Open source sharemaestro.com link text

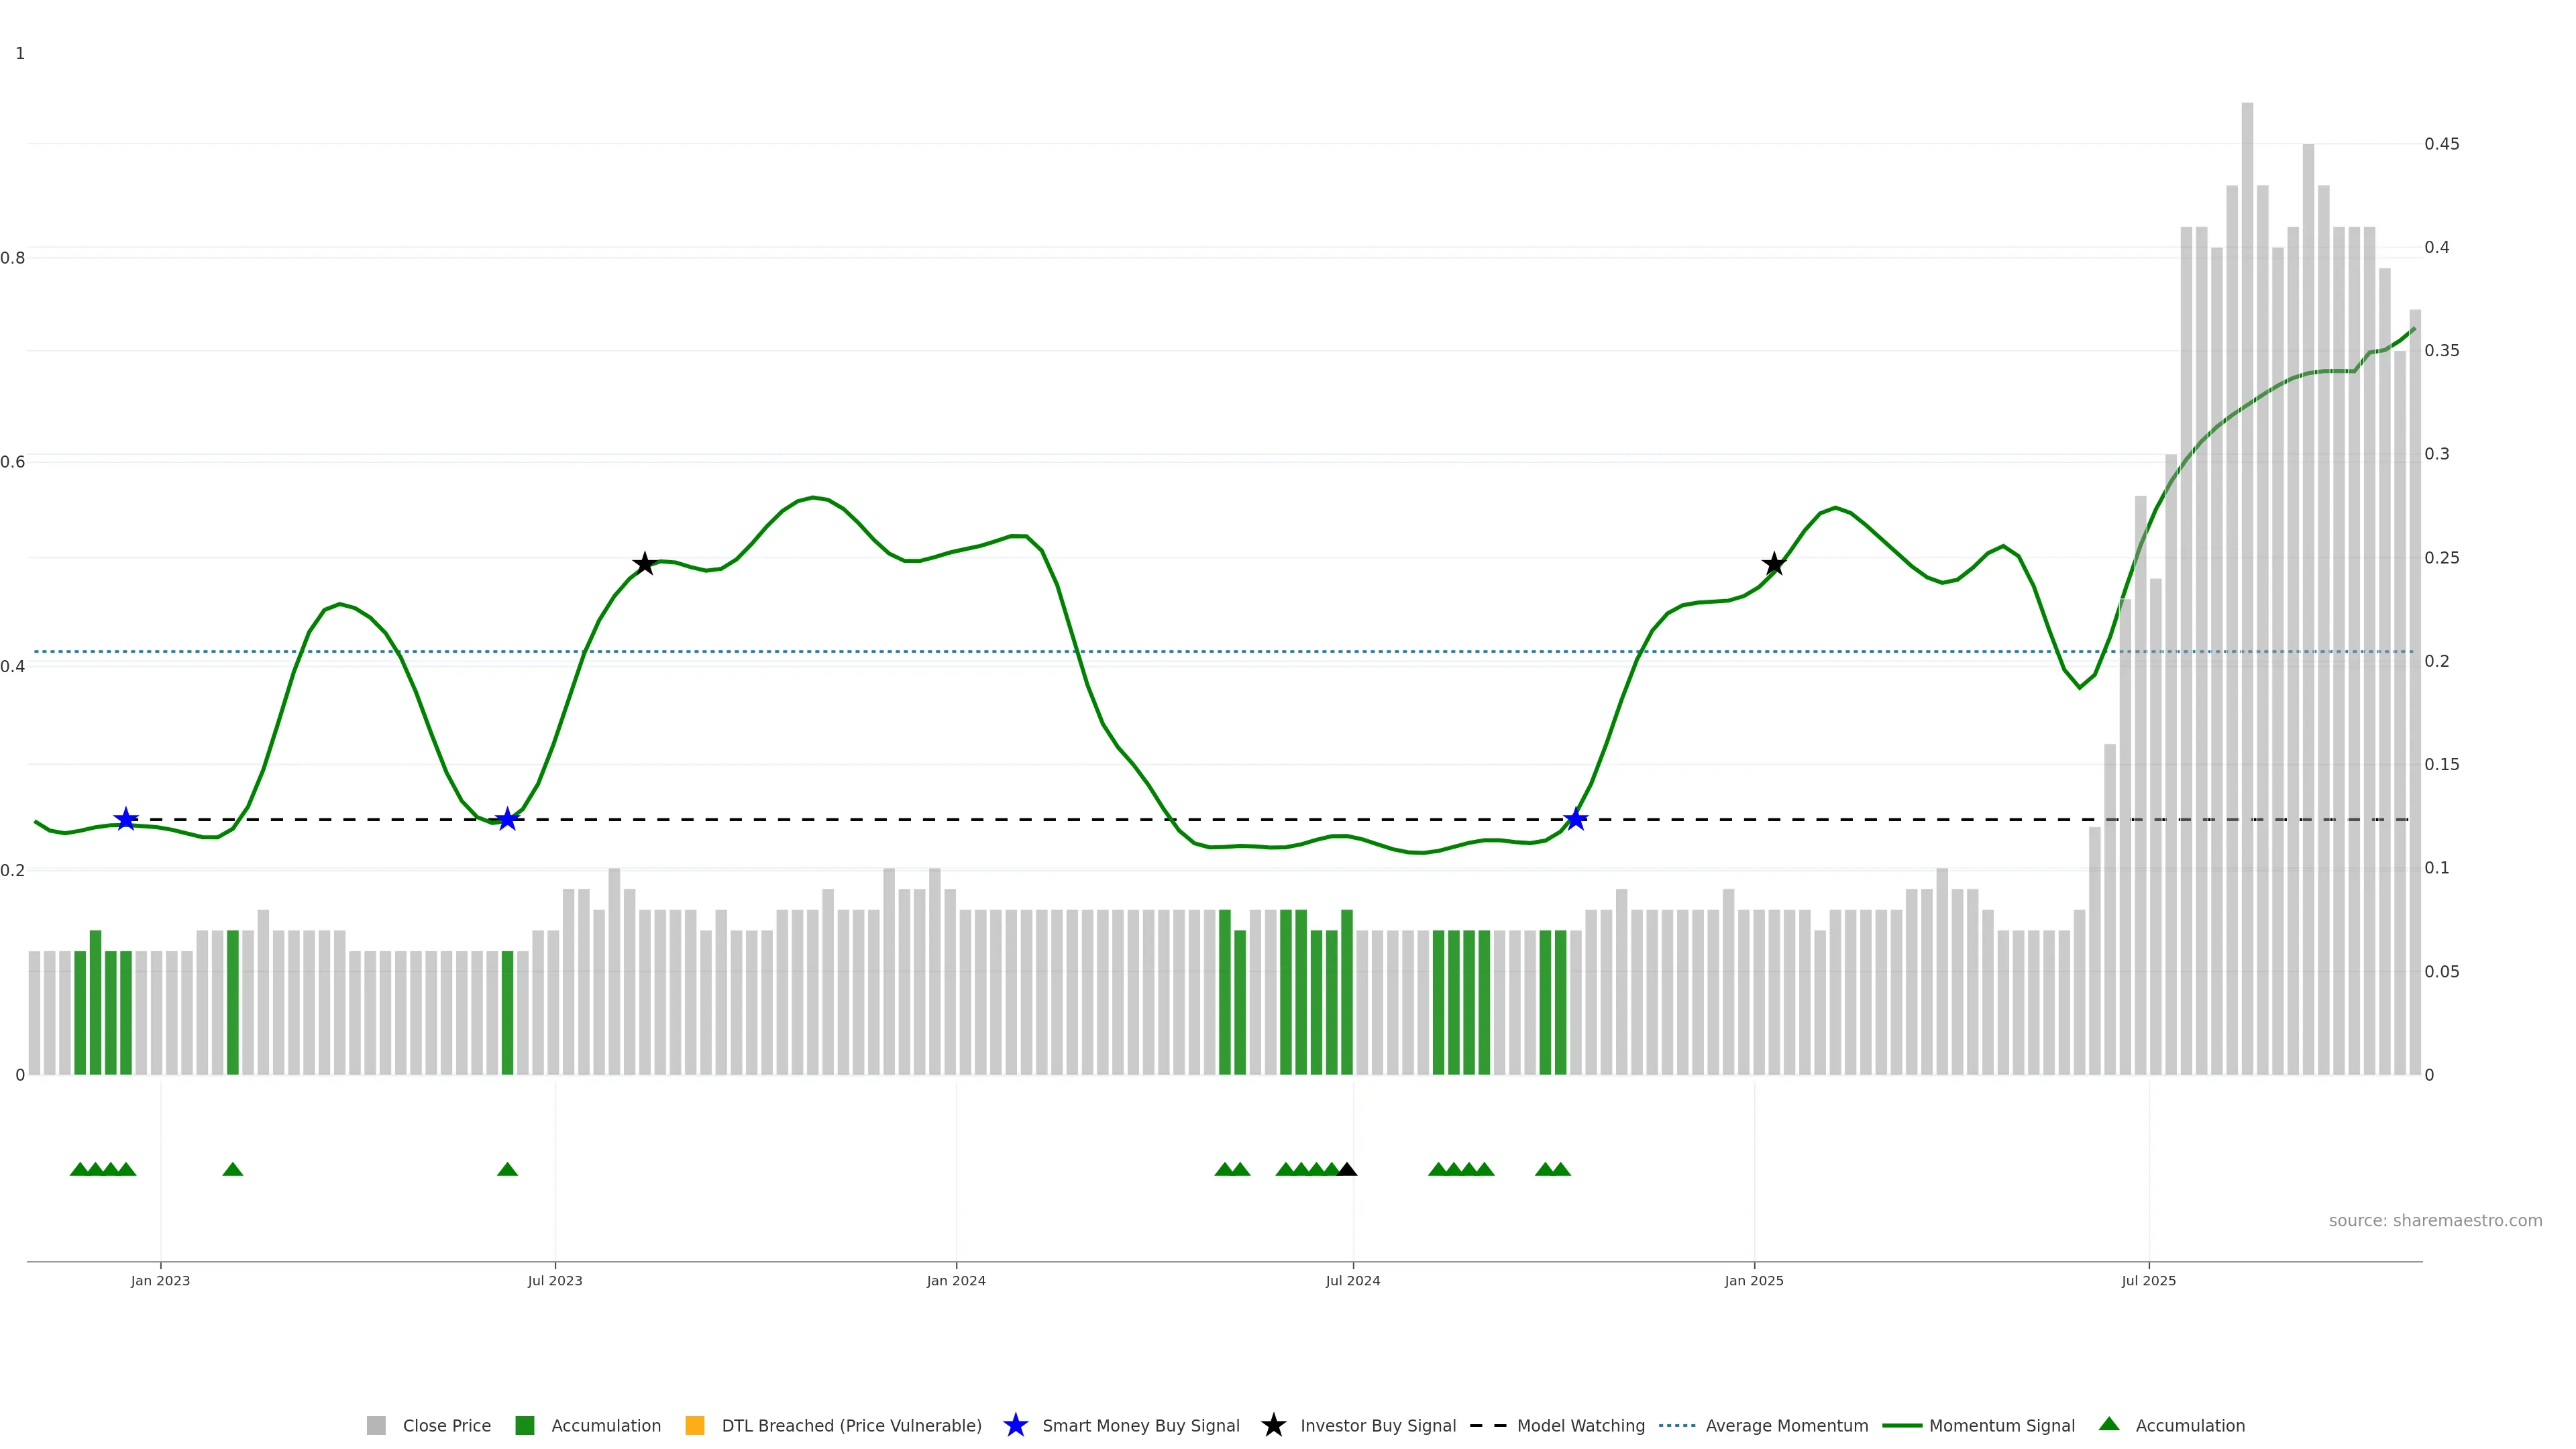(x=2435, y=1221)
